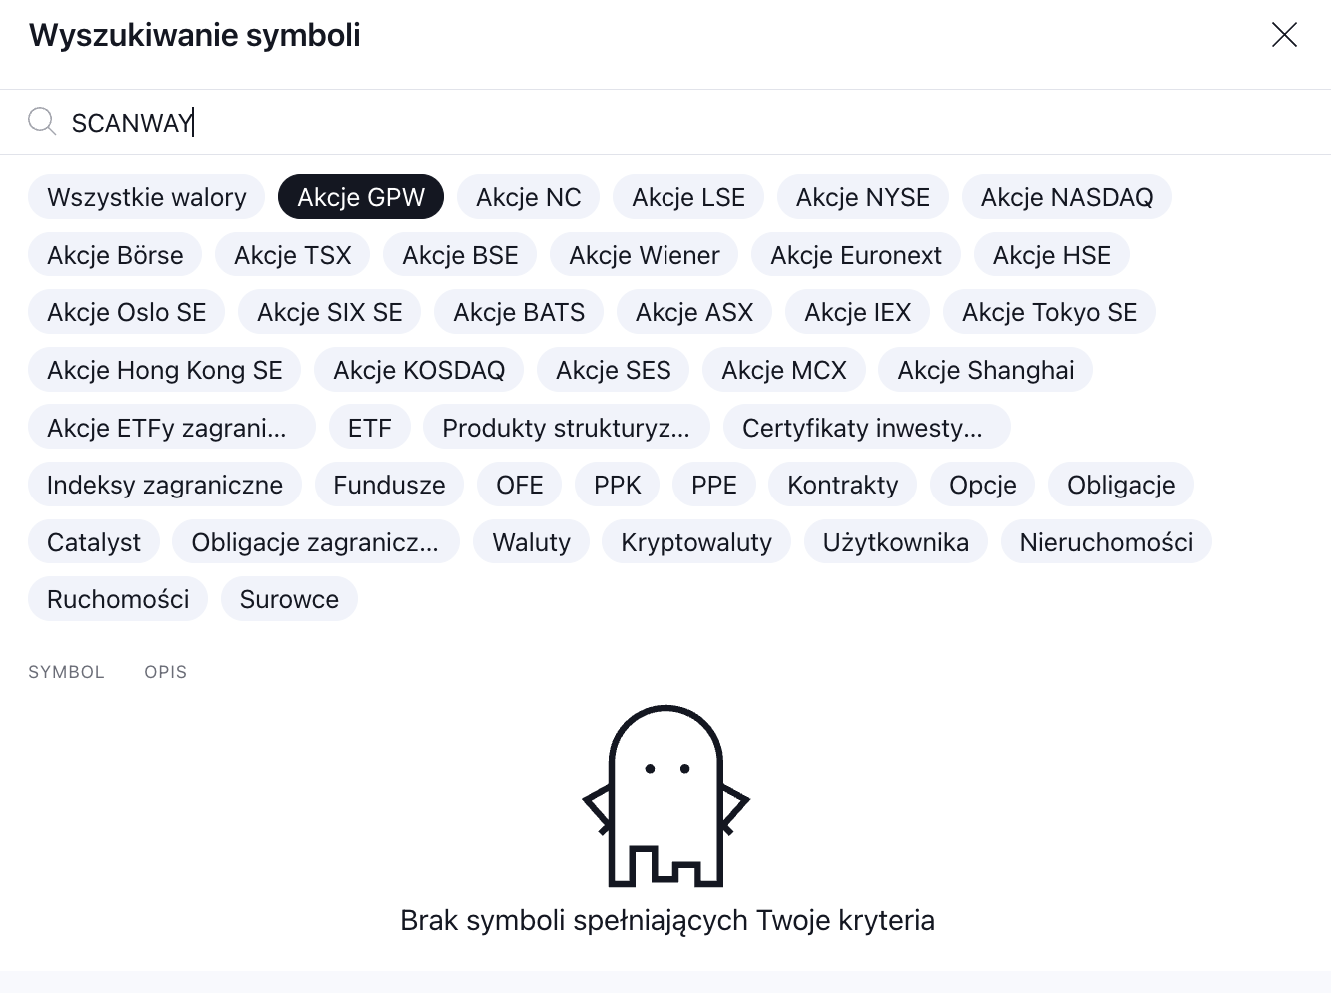The image size is (1331, 993).
Task: Choose the Obligacje filter
Action: [x=1120, y=485]
